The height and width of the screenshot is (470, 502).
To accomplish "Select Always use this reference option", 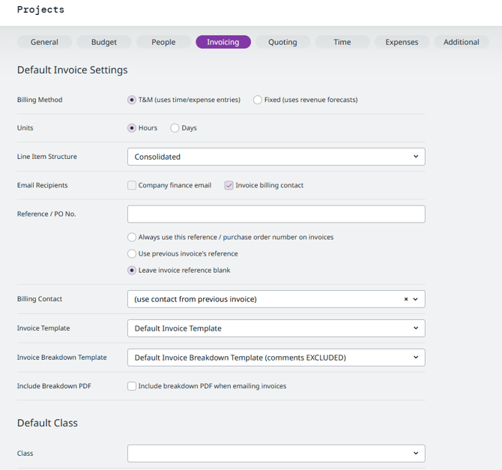I will pyautogui.click(x=132, y=237).
